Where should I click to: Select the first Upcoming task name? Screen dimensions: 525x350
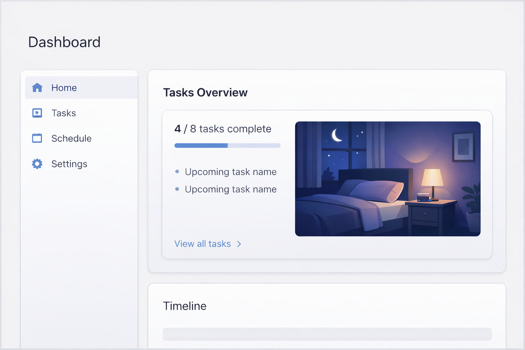(x=231, y=172)
